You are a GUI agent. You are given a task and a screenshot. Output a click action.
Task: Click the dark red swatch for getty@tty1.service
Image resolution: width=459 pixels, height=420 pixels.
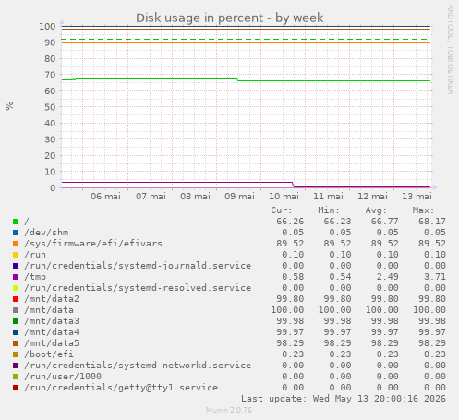click(16, 388)
